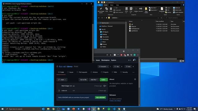Click Paste shortcut in Explorer ribbon

point(118,12)
